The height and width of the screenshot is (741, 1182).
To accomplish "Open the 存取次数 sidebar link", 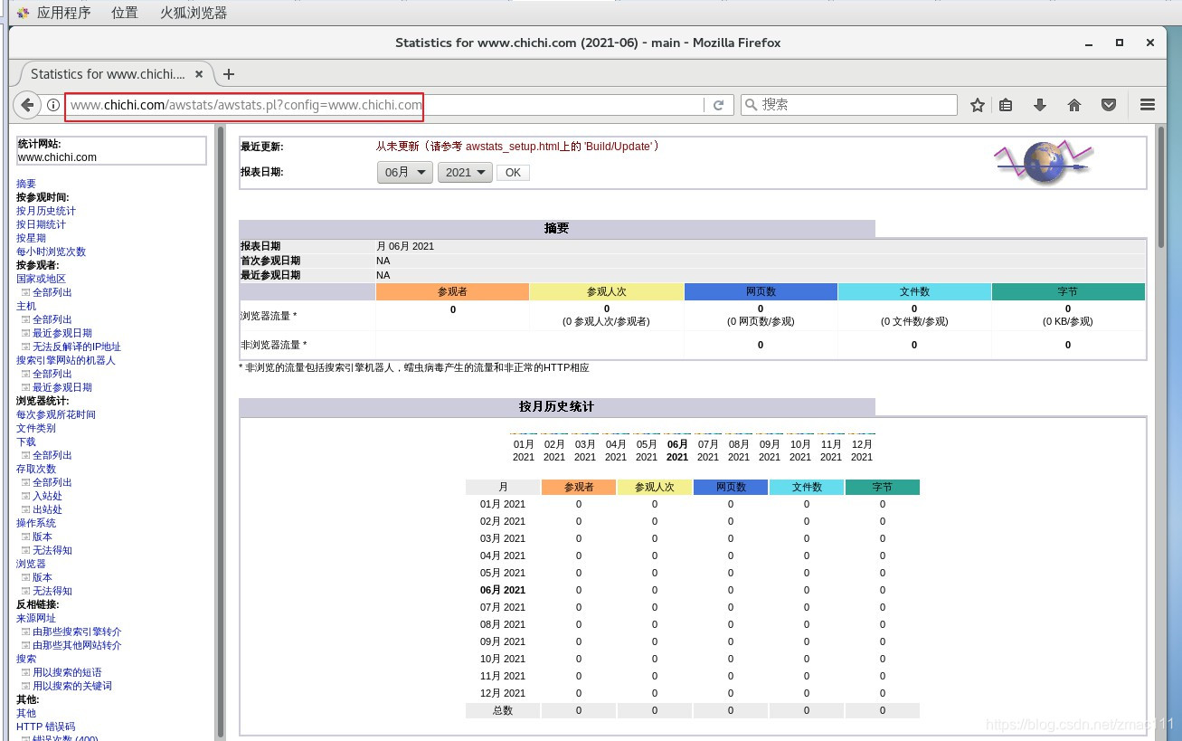I will pos(36,469).
